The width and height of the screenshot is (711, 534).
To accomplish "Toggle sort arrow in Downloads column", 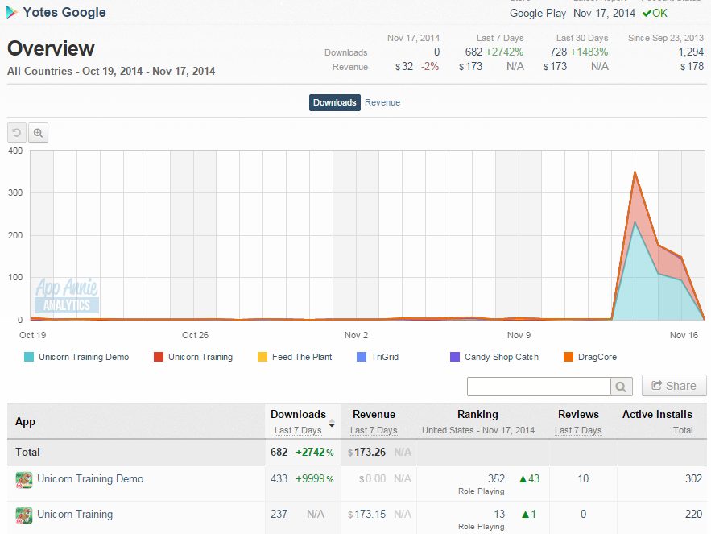I will (x=332, y=424).
